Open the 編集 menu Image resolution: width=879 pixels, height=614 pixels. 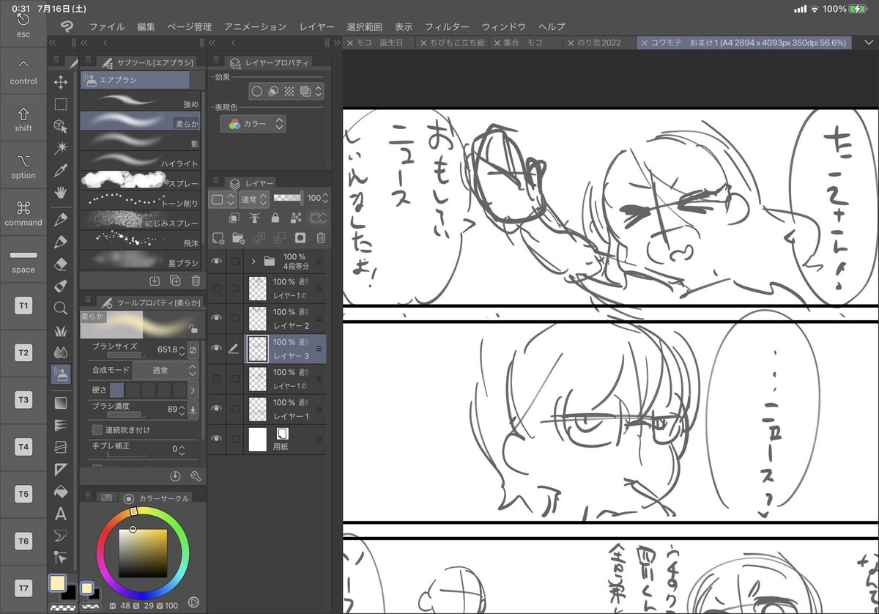[146, 26]
